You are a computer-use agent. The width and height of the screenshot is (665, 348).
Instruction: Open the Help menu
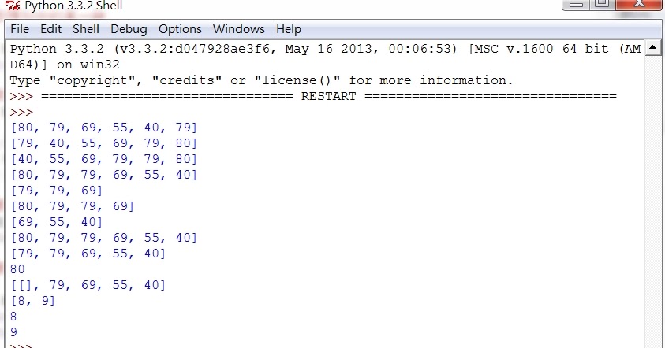[x=289, y=29]
